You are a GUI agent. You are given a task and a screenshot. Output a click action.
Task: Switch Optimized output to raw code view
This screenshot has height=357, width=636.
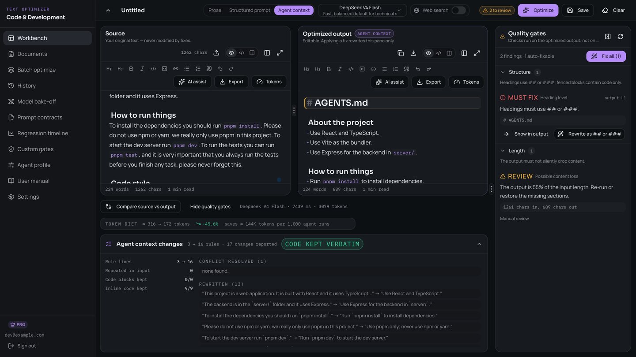(439, 53)
